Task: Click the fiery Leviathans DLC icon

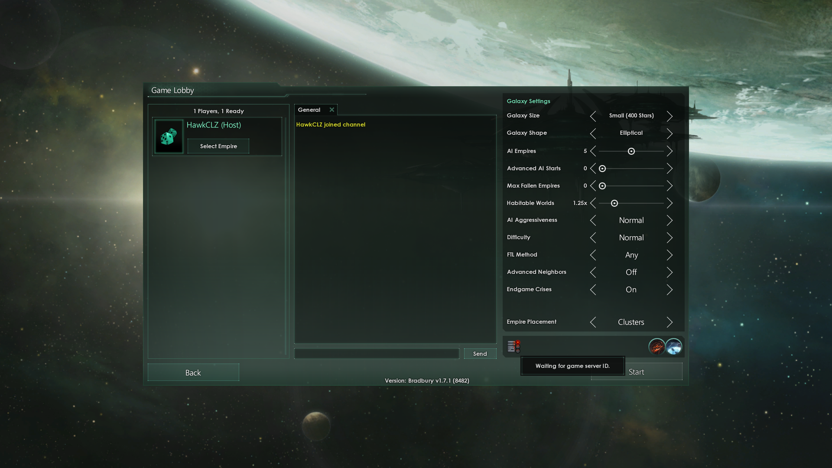Action: point(656,347)
